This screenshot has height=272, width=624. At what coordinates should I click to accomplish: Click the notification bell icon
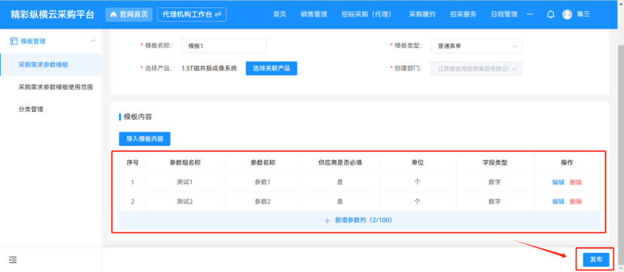point(551,15)
